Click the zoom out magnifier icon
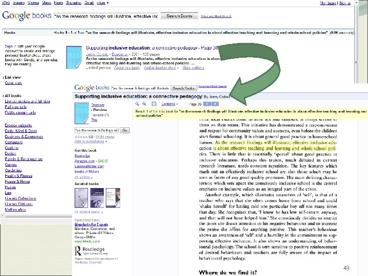The image size is (368, 276). click(x=137, y=104)
